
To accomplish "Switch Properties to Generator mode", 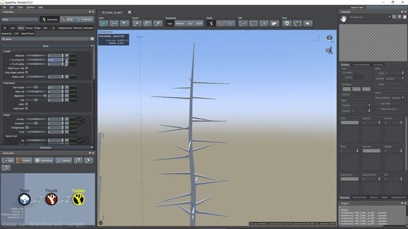I will [x=50, y=20].
